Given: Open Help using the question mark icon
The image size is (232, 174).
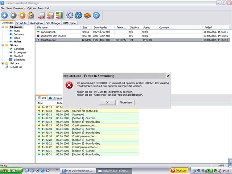Looking at the screenshot, I should [96, 15].
